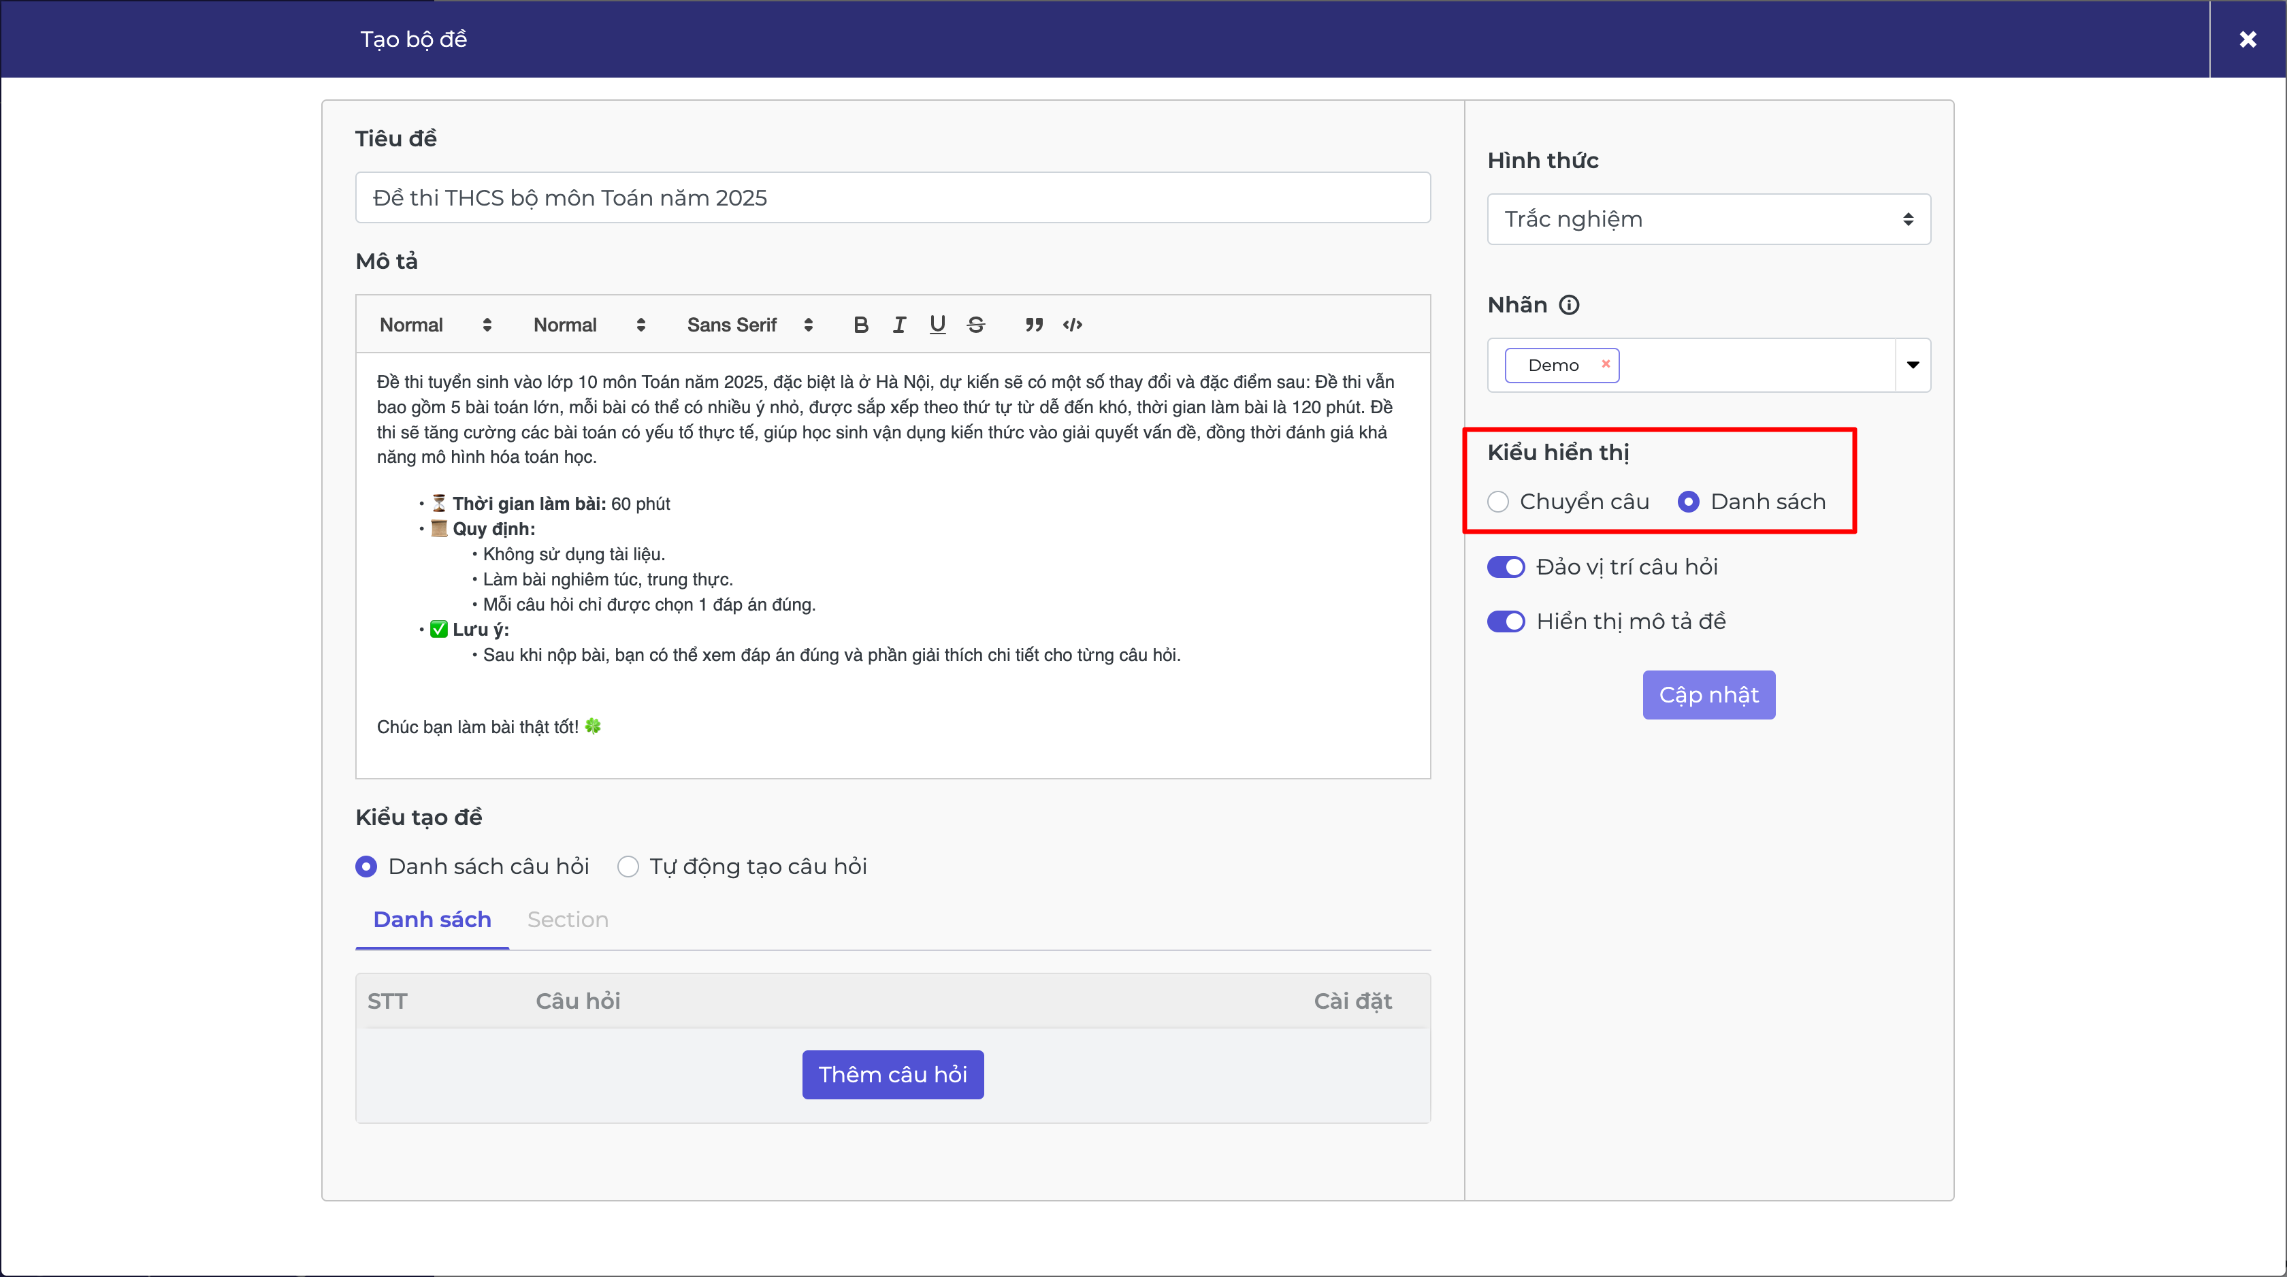Switch to the Section tab
2287x1277 pixels.
click(567, 920)
